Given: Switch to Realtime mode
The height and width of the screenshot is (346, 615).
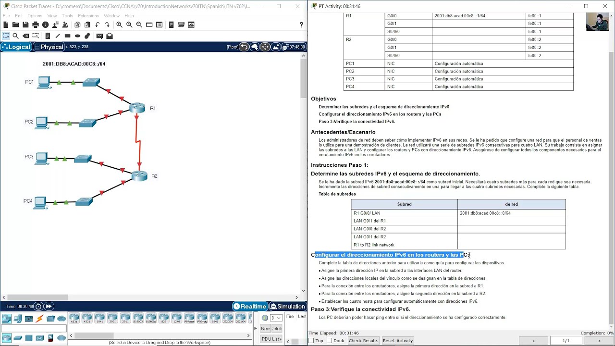Looking at the screenshot, I should (250, 306).
